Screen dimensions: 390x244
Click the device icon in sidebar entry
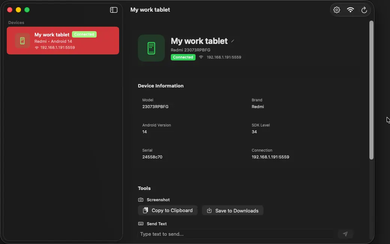[22, 41]
